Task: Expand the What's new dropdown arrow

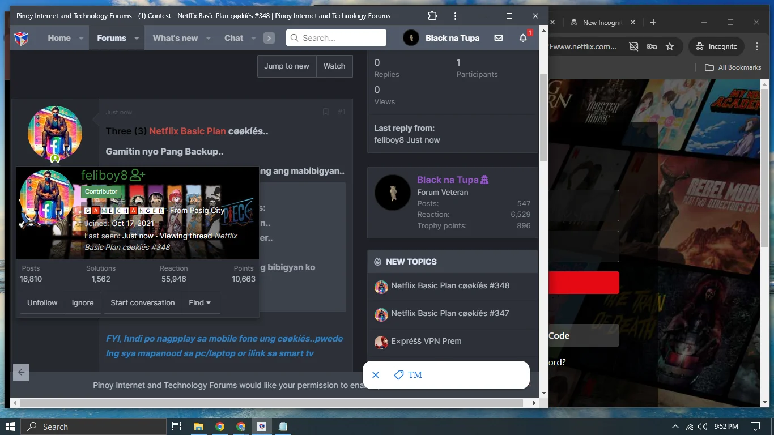Action: pyautogui.click(x=208, y=38)
